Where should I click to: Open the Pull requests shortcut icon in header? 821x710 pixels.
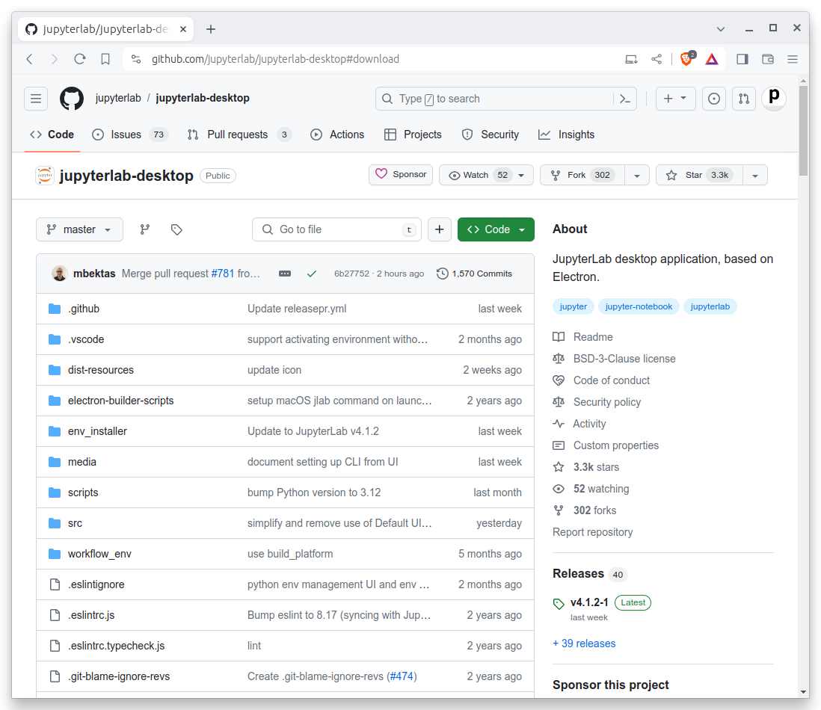pyautogui.click(x=743, y=99)
